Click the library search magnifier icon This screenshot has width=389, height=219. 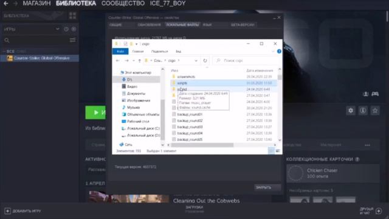7,40
